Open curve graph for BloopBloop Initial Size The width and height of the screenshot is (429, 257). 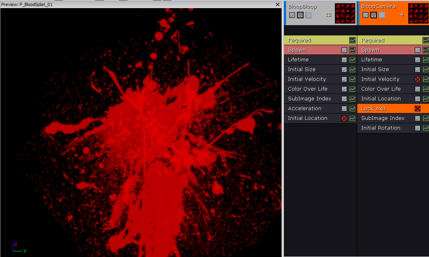(x=352, y=70)
